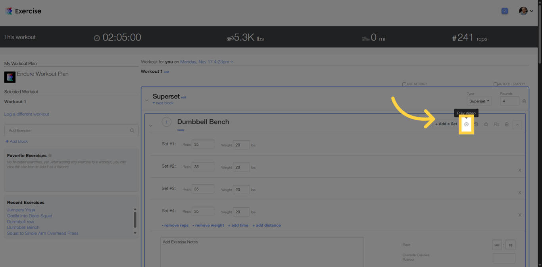The width and height of the screenshot is (542, 267).
Task: Click the Set #4 Weight field
Action: click(241, 211)
